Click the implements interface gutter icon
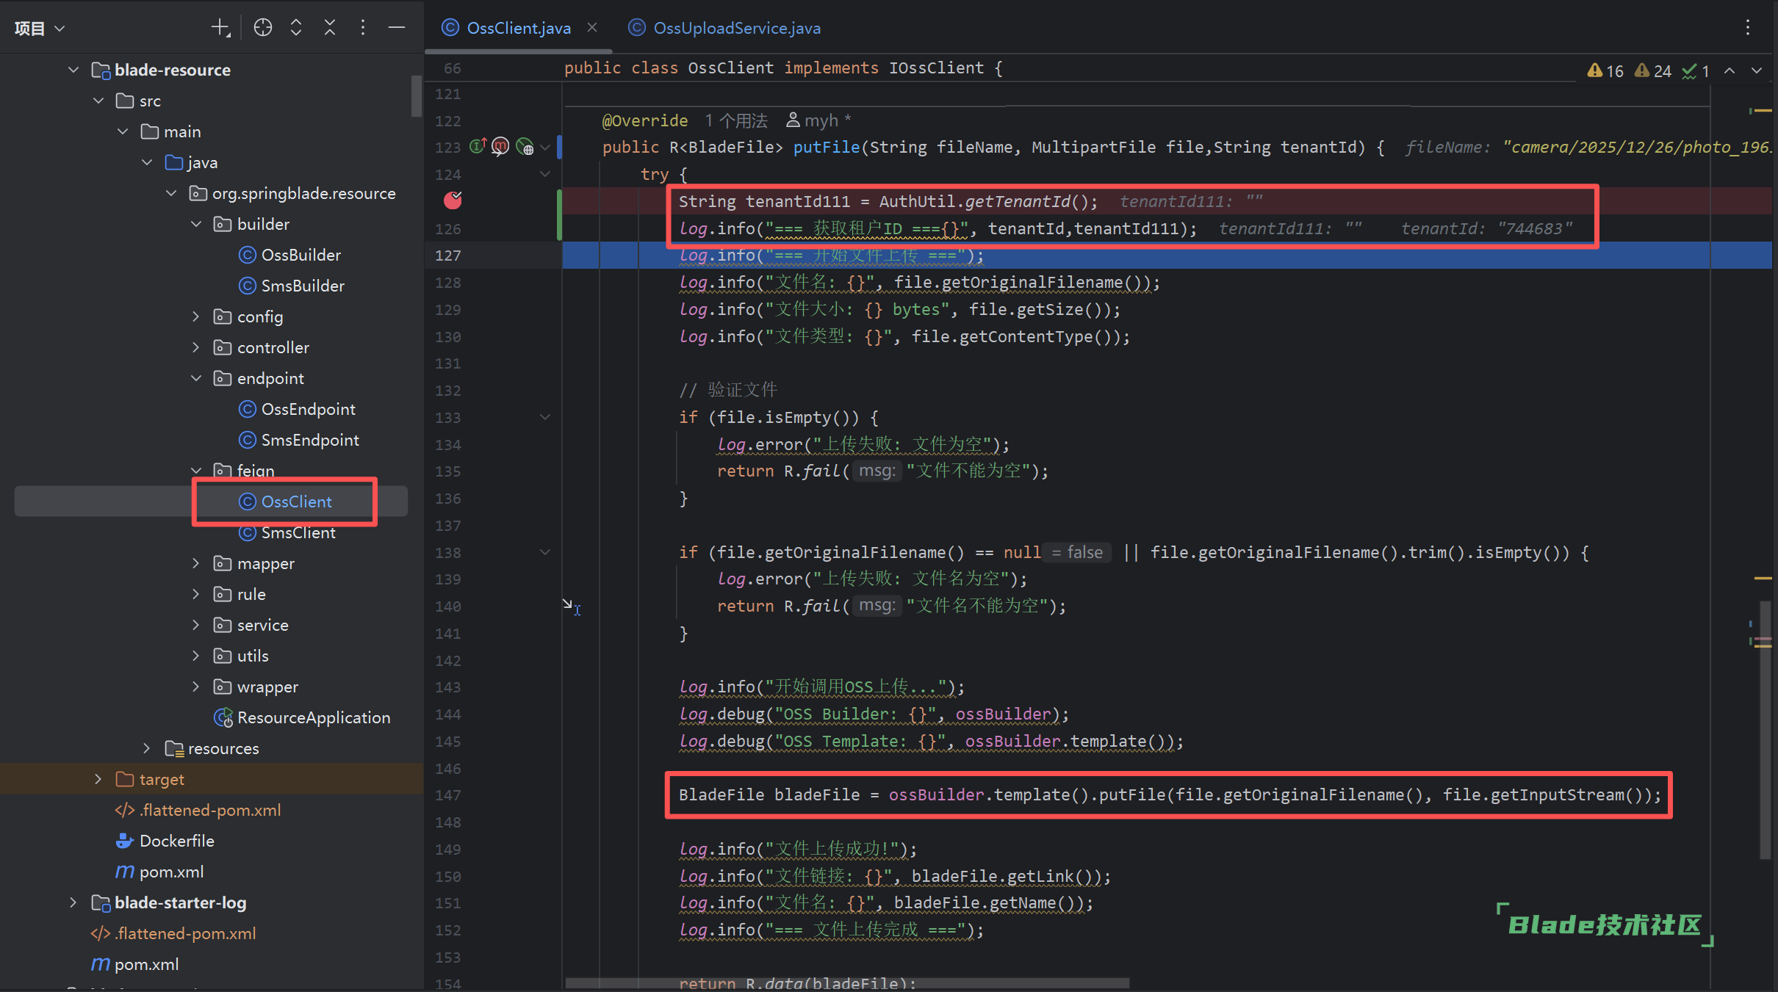 [477, 147]
